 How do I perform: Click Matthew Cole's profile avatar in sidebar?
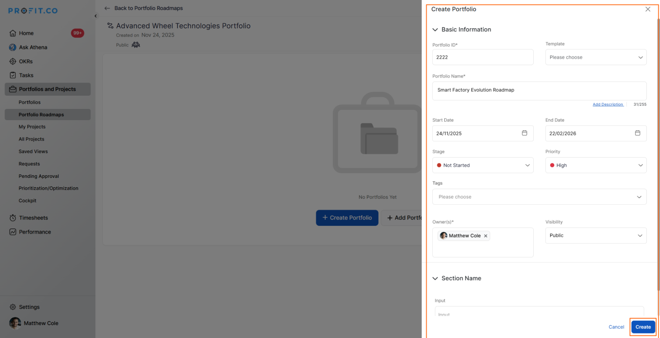coord(15,323)
